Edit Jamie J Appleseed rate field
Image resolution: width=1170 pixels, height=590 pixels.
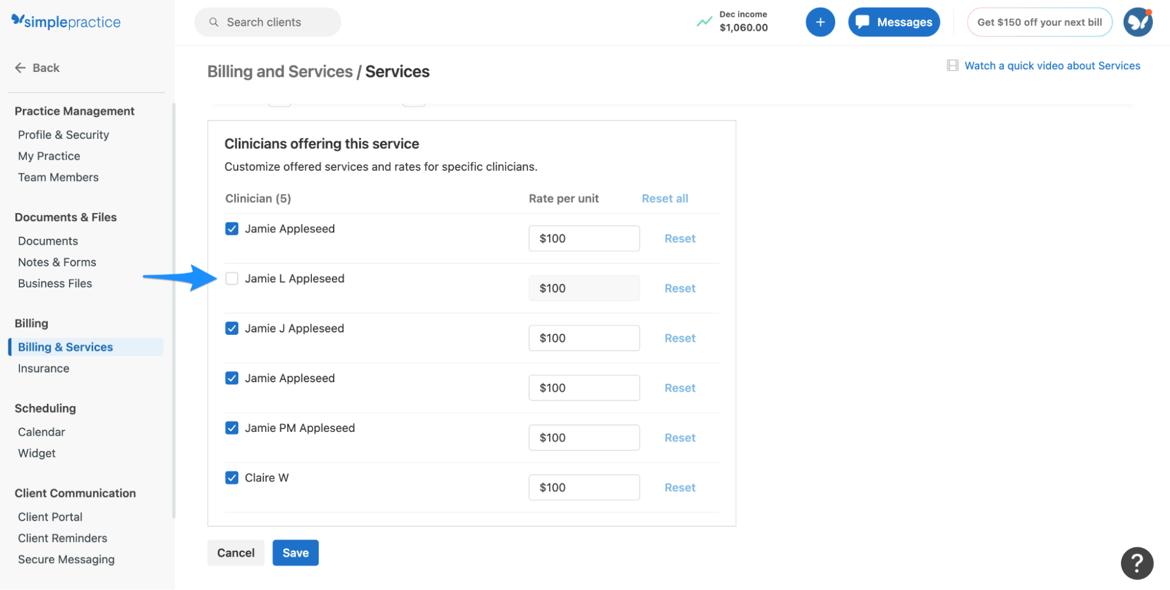[x=584, y=338]
